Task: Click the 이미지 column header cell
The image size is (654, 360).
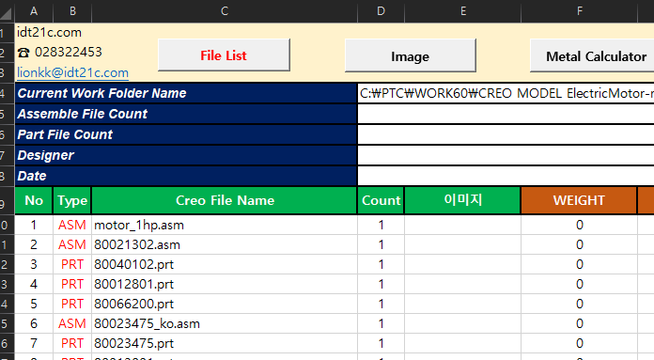Action: (x=463, y=200)
